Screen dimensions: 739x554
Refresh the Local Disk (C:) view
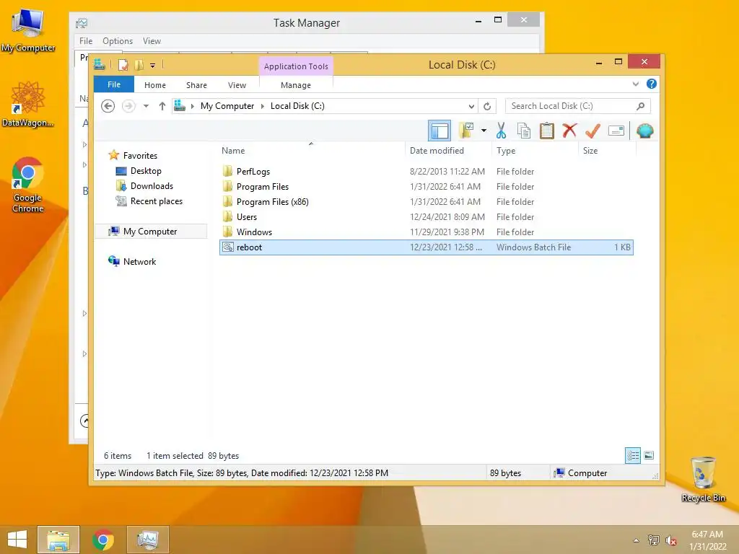point(487,106)
